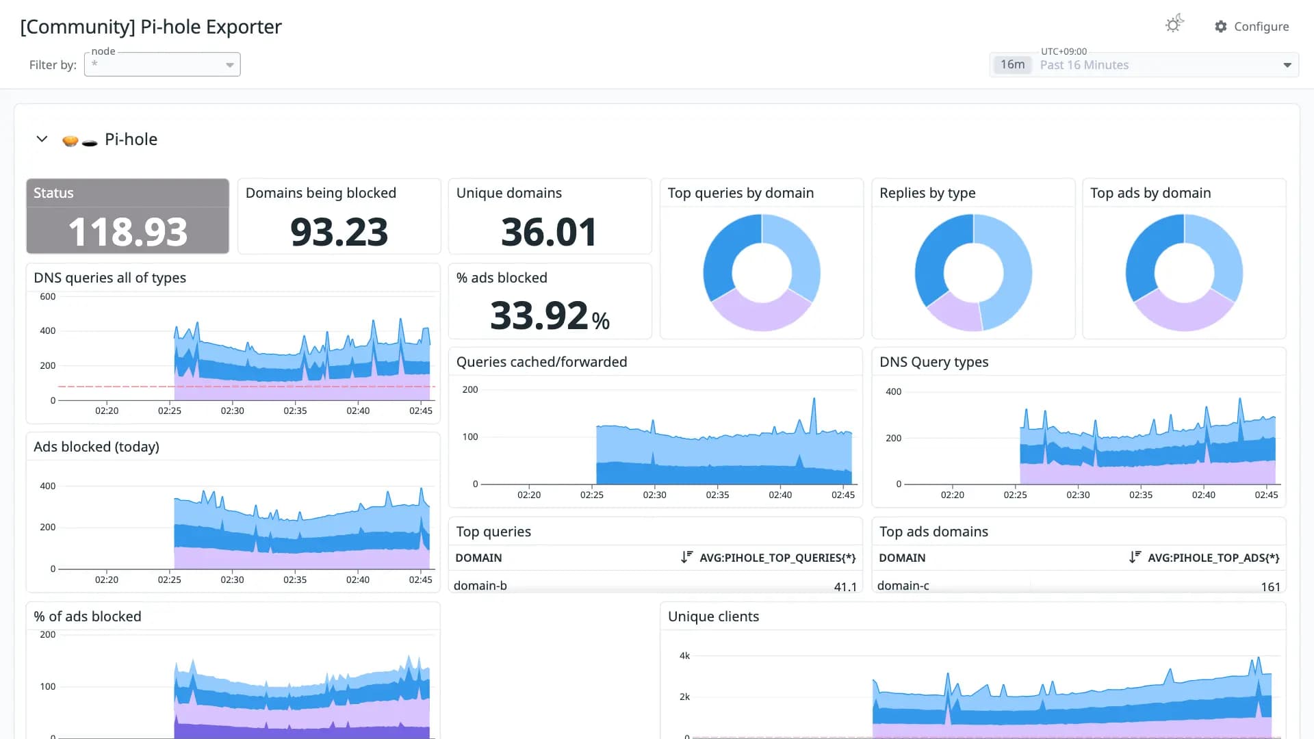This screenshot has width=1314, height=739.
Task: Click the Top ads by domain donut chart
Action: point(1184,272)
